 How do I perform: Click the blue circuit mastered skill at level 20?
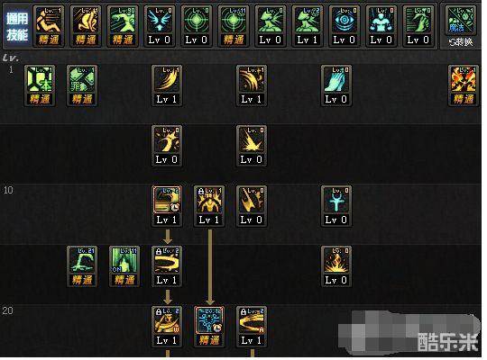pos(209,327)
